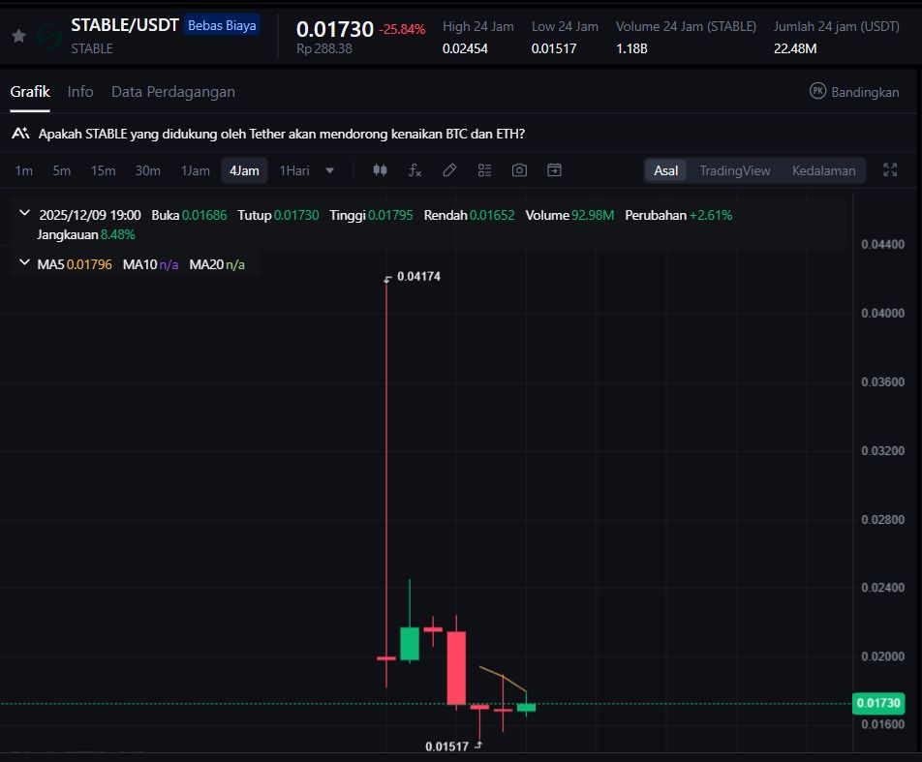Open the candlestick chart type selector
Viewport: 922px width, 762px height.
(x=380, y=170)
